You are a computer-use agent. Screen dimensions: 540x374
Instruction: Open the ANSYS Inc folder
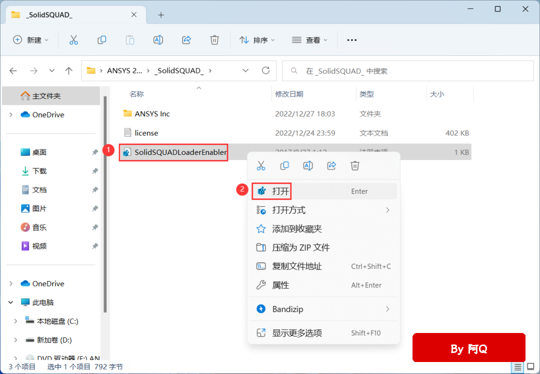(152, 113)
